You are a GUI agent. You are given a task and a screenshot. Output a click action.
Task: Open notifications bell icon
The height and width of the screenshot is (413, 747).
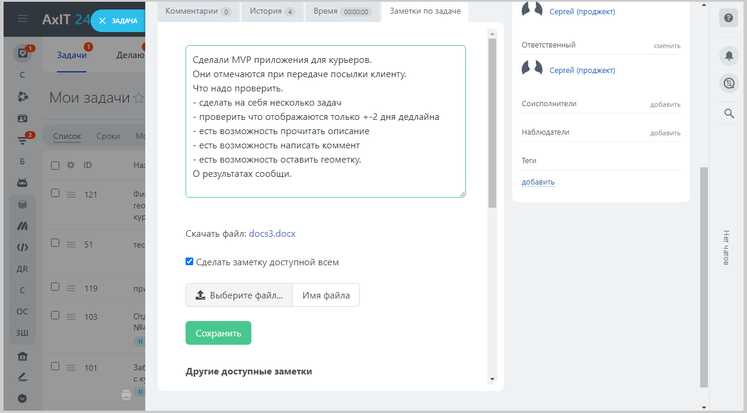[x=729, y=55]
